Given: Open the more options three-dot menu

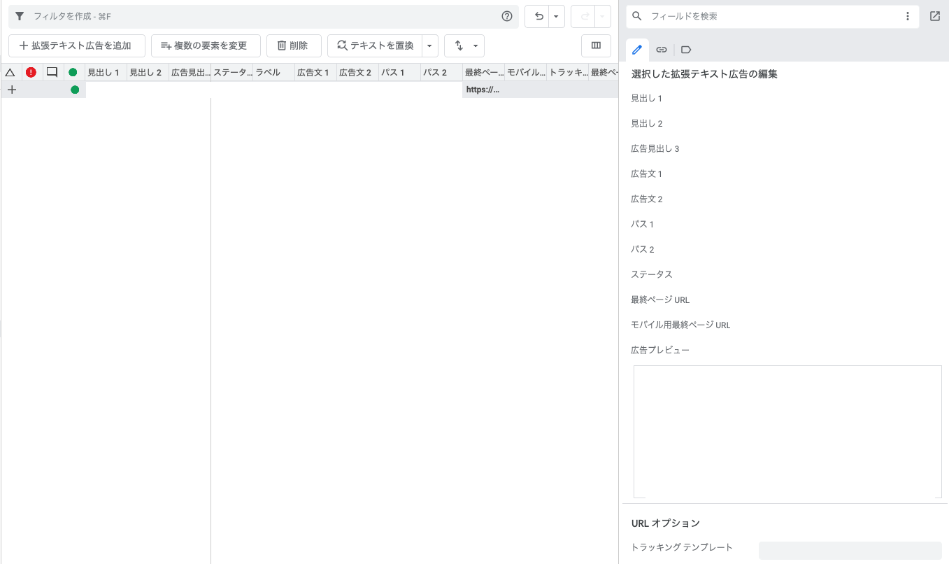Looking at the screenshot, I should tap(907, 16).
